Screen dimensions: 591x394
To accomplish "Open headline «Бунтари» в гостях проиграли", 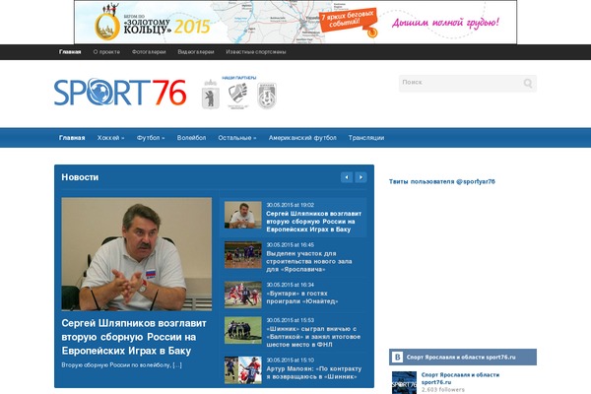I will 302,297.
